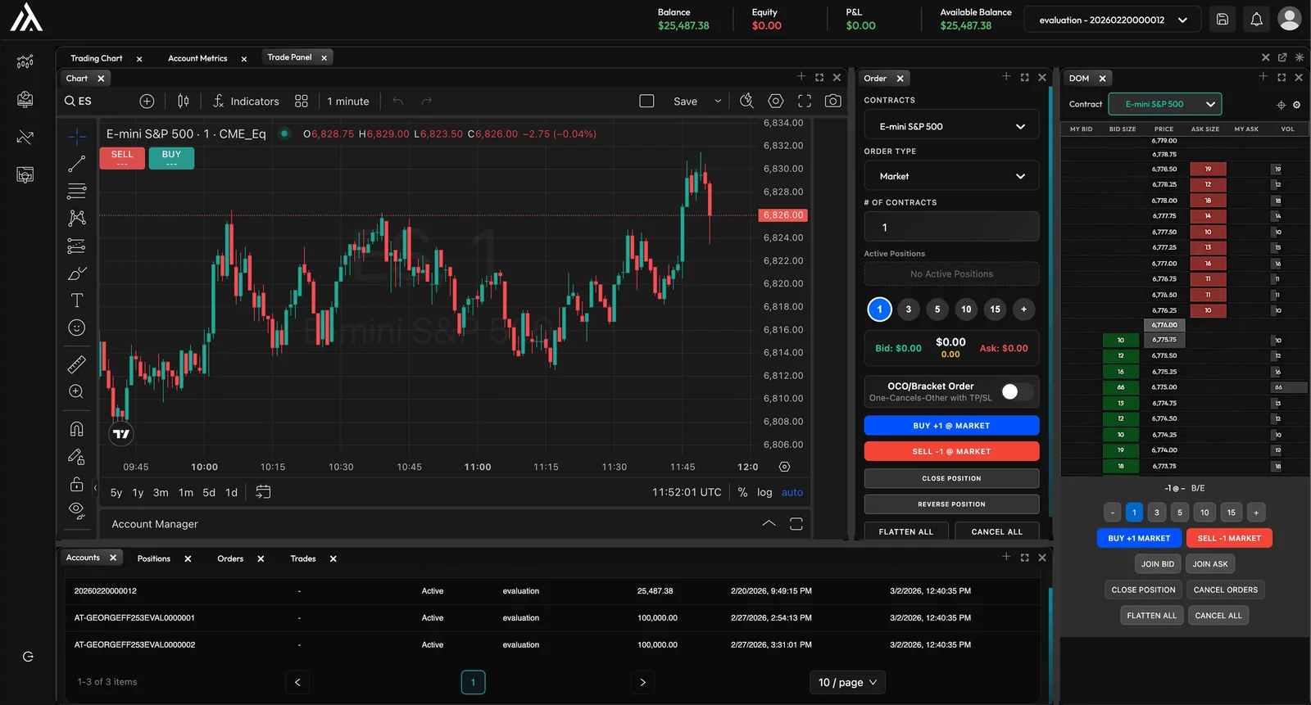Select the crosshair cursor tool
The image size is (1311, 705).
[x=77, y=136]
